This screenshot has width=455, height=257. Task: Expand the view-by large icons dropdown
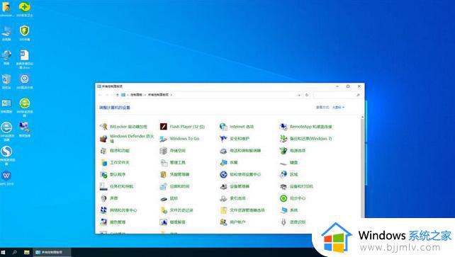338,107
